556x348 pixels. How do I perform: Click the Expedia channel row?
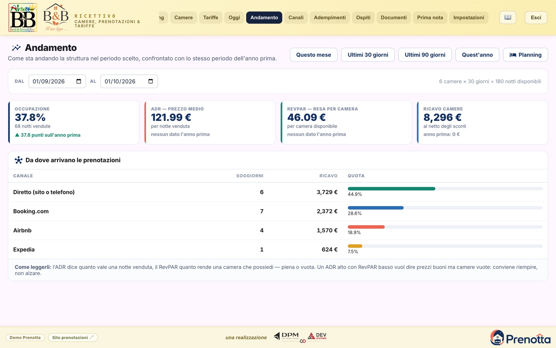[278, 249]
